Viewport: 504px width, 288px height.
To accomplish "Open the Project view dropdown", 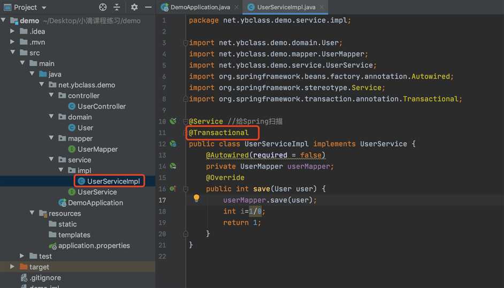I will [x=44, y=7].
